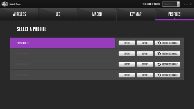Click restore icon on Profile 4 row

(x=159, y=75)
